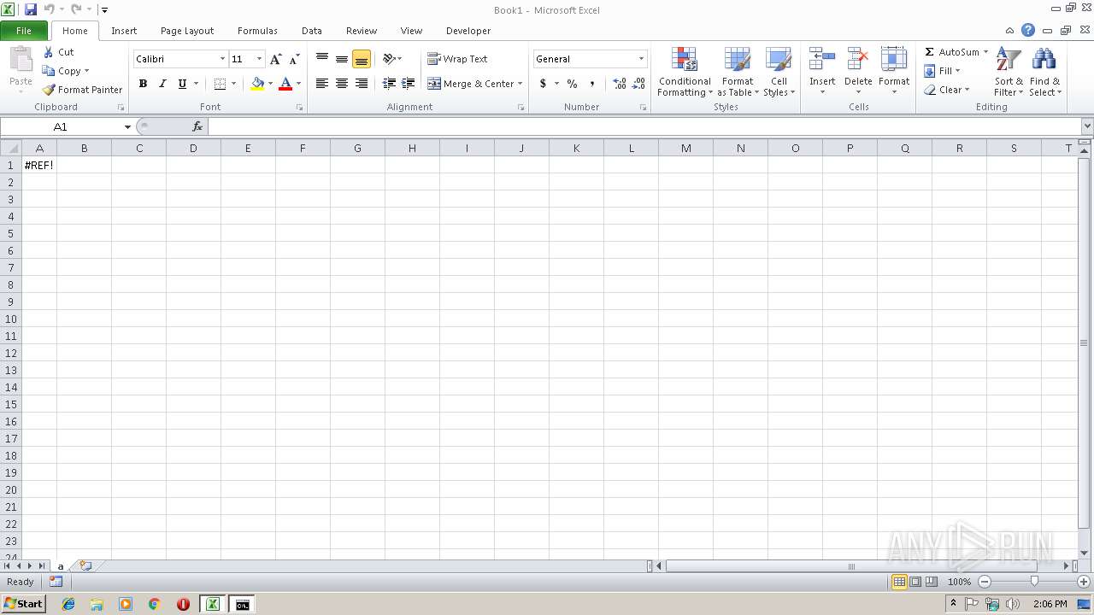Viewport: 1094px width, 615px height.
Task: Click inside the formula bar input
Action: coord(644,126)
